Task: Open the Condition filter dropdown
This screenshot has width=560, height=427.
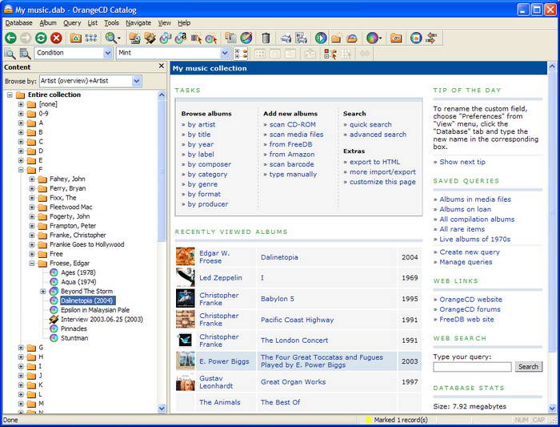Action: (x=107, y=53)
